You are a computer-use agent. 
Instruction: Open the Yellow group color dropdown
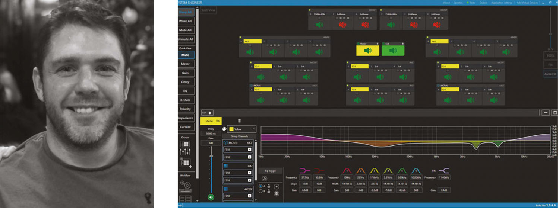click(242, 129)
